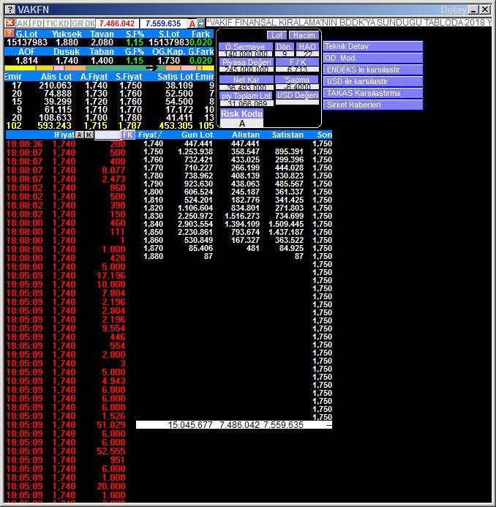Click USD ile karsilastir button
The width and height of the screenshot is (496, 507).
pyautogui.click(x=373, y=81)
